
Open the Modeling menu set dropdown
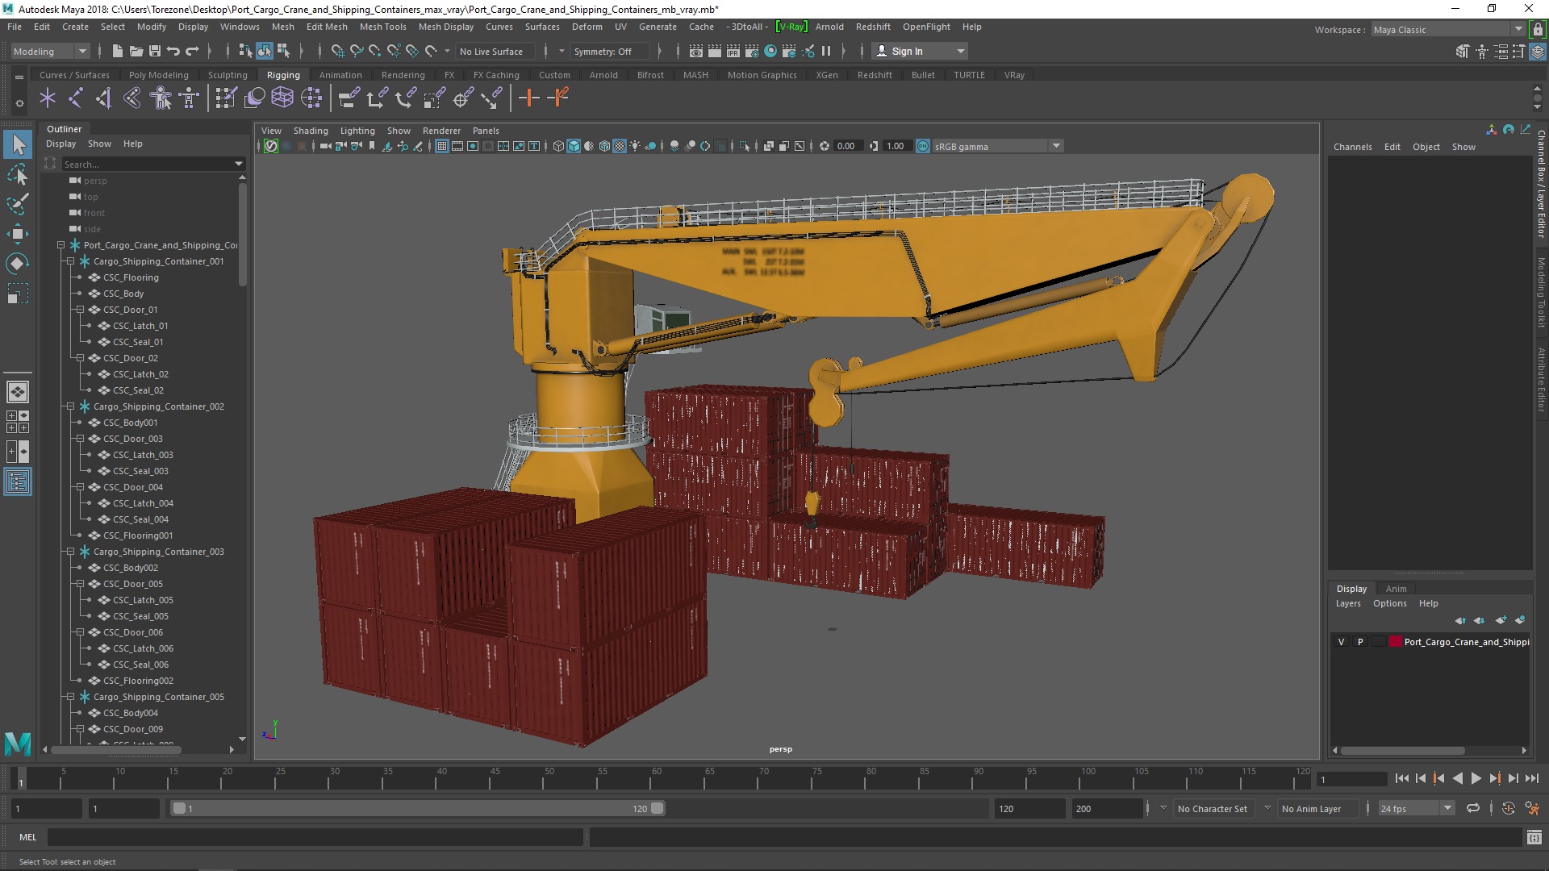(50, 51)
